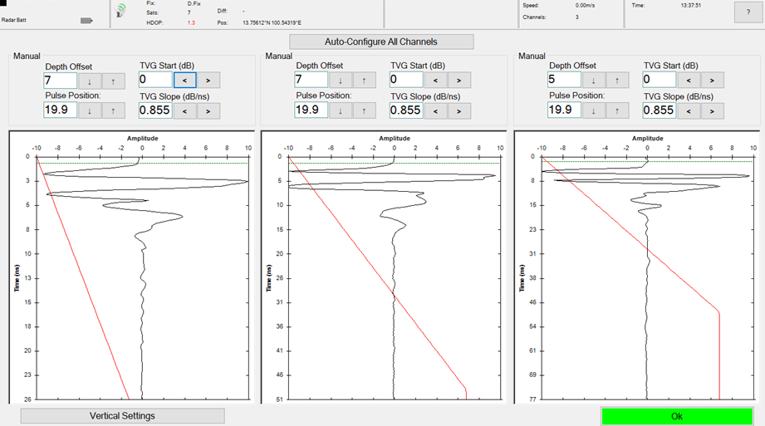This screenshot has height=426, width=765.
Task: Lower TVG Start on first channel
Action: [x=184, y=81]
